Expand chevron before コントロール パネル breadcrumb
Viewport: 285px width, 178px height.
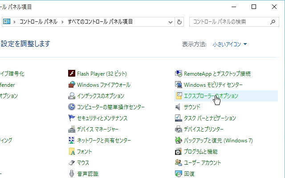click(14, 22)
